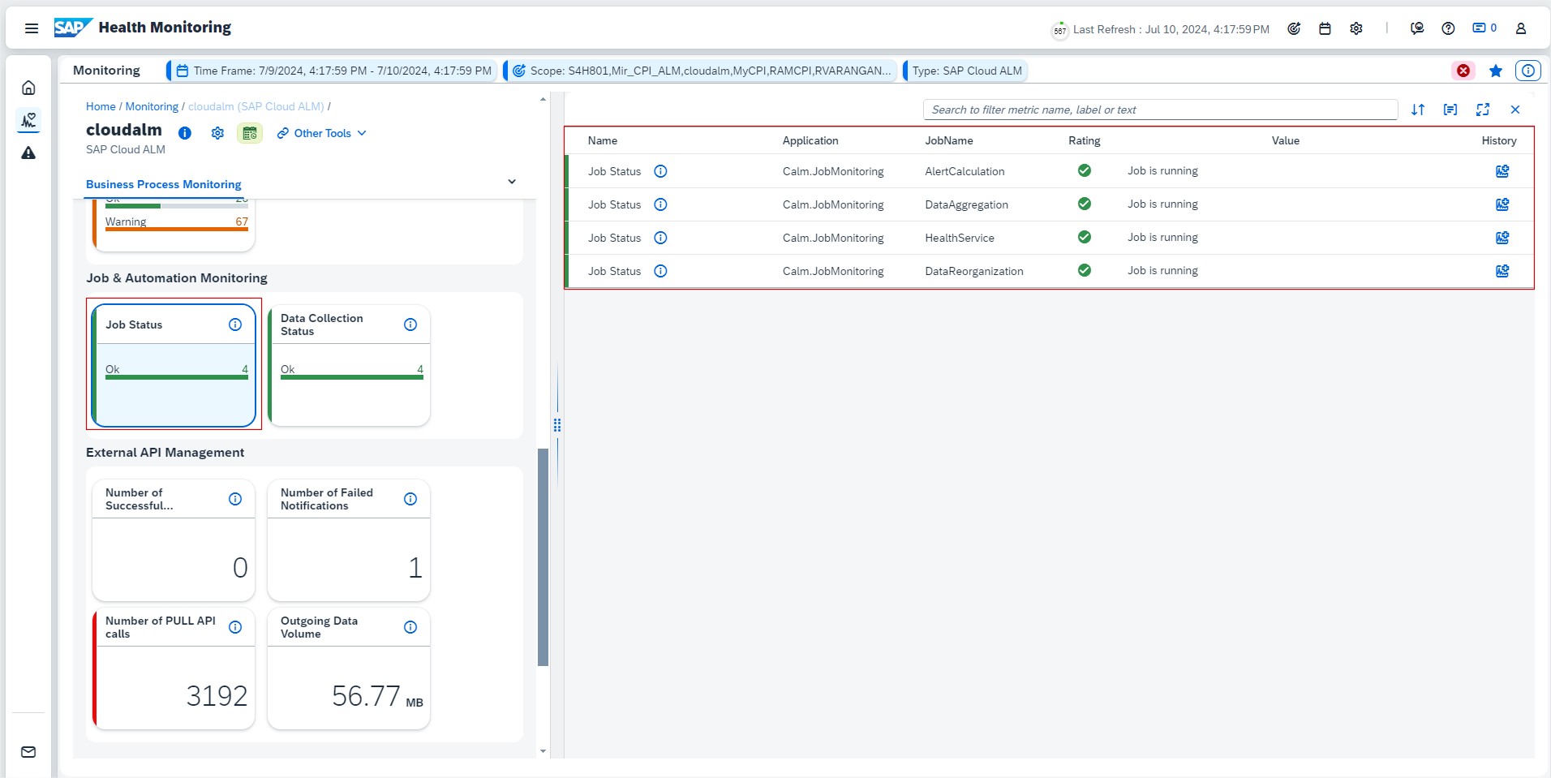This screenshot has width=1551, height=778.
Task: Toggle the info panel button in filter bar
Action: point(1527,71)
